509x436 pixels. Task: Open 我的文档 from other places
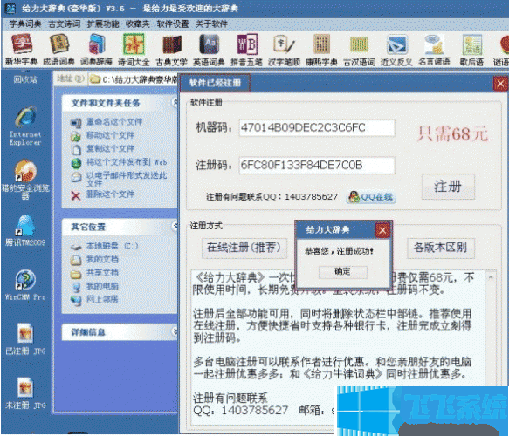(102, 260)
